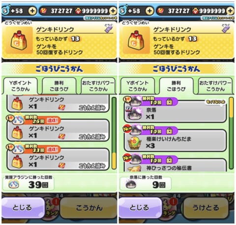Tap 極楽けいけんちだま reward icon
The width and height of the screenshot is (236, 225).
point(134,142)
